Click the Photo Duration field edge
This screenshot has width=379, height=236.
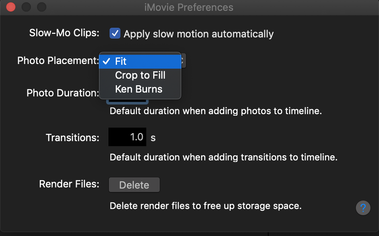click(x=127, y=101)
